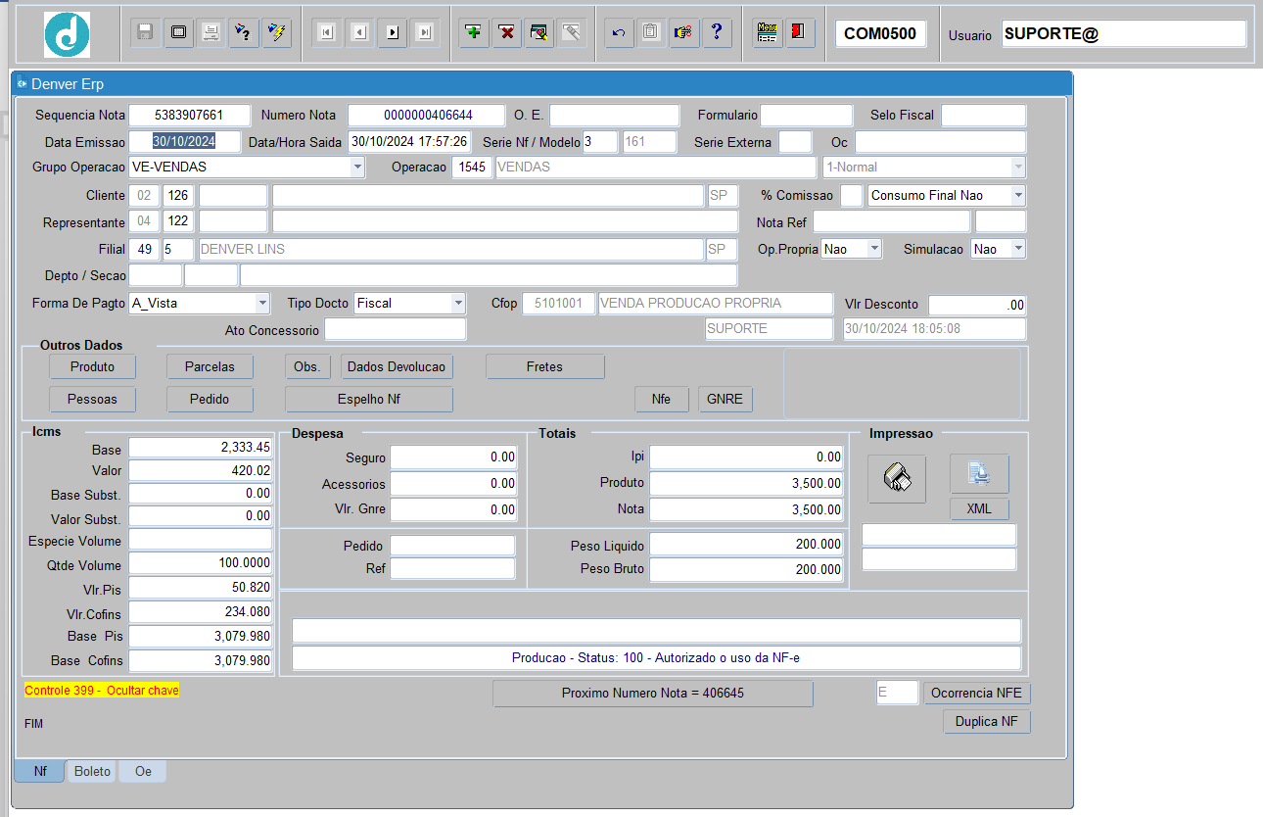Click the Vlr Desconto field
Image resolution: width=1263 pixels, height=817 pixels.
click(x=977, y=305)
